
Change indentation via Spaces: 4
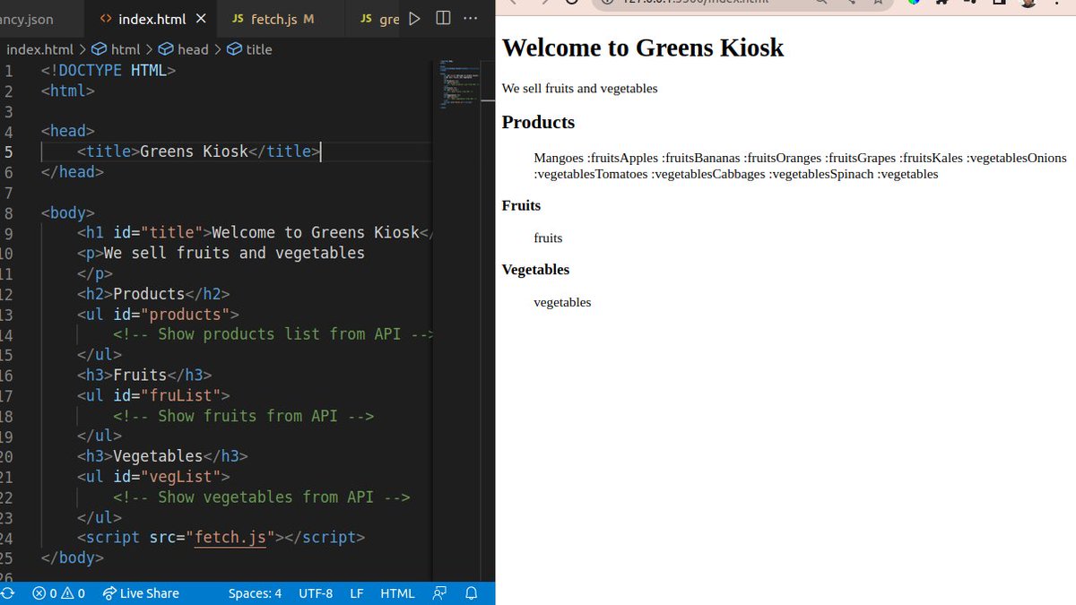coord(255,593)
